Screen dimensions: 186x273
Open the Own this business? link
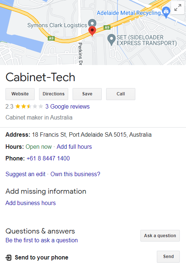(75, 174)
